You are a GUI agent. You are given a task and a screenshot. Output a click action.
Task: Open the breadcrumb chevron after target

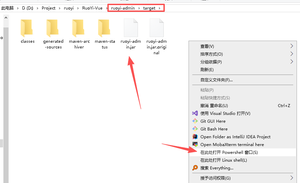[x=159, y=8]
